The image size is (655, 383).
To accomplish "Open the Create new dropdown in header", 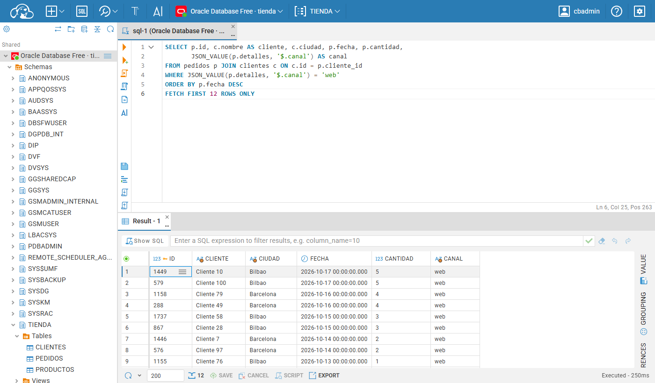I will click(x=55, y=11).
